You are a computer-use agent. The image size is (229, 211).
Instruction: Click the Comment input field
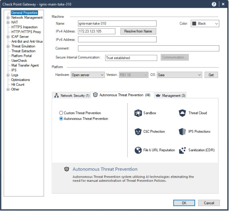tap(149, 48)
